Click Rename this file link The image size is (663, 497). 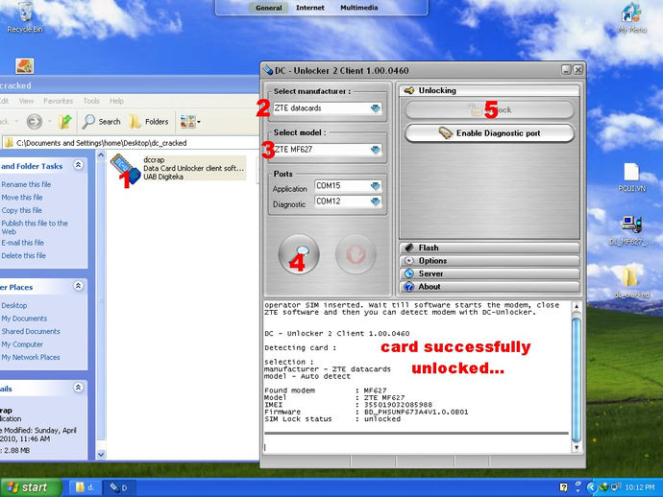click(26, 184)
